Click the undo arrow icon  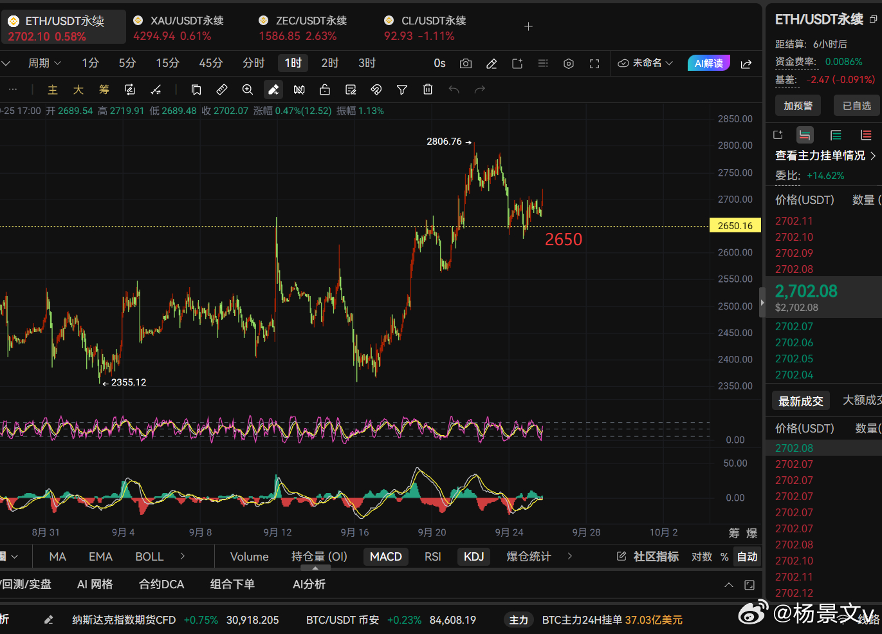[x=454, y=89]
